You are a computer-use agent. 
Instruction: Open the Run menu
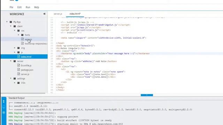pos(28,7)
